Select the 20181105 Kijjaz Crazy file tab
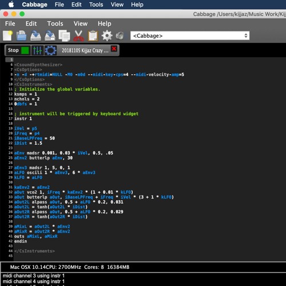The width and height of the screenshot is (286, 286). (85, 50)
